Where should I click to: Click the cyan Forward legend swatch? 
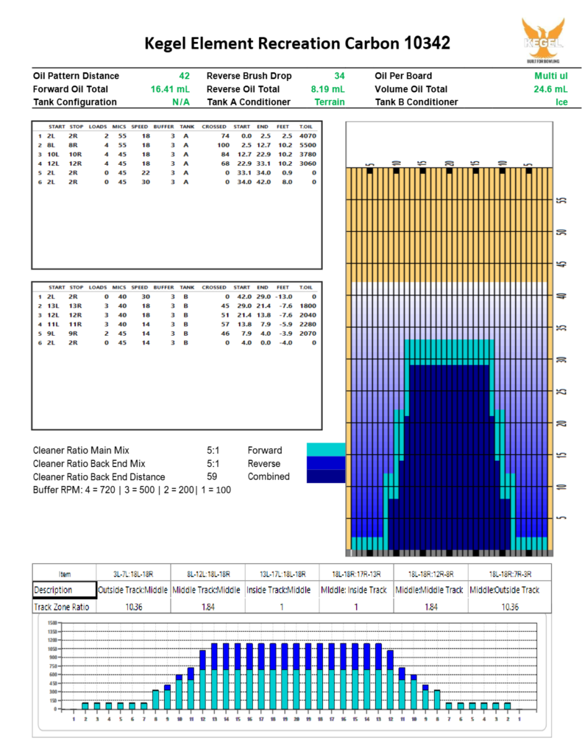[324, 450]
